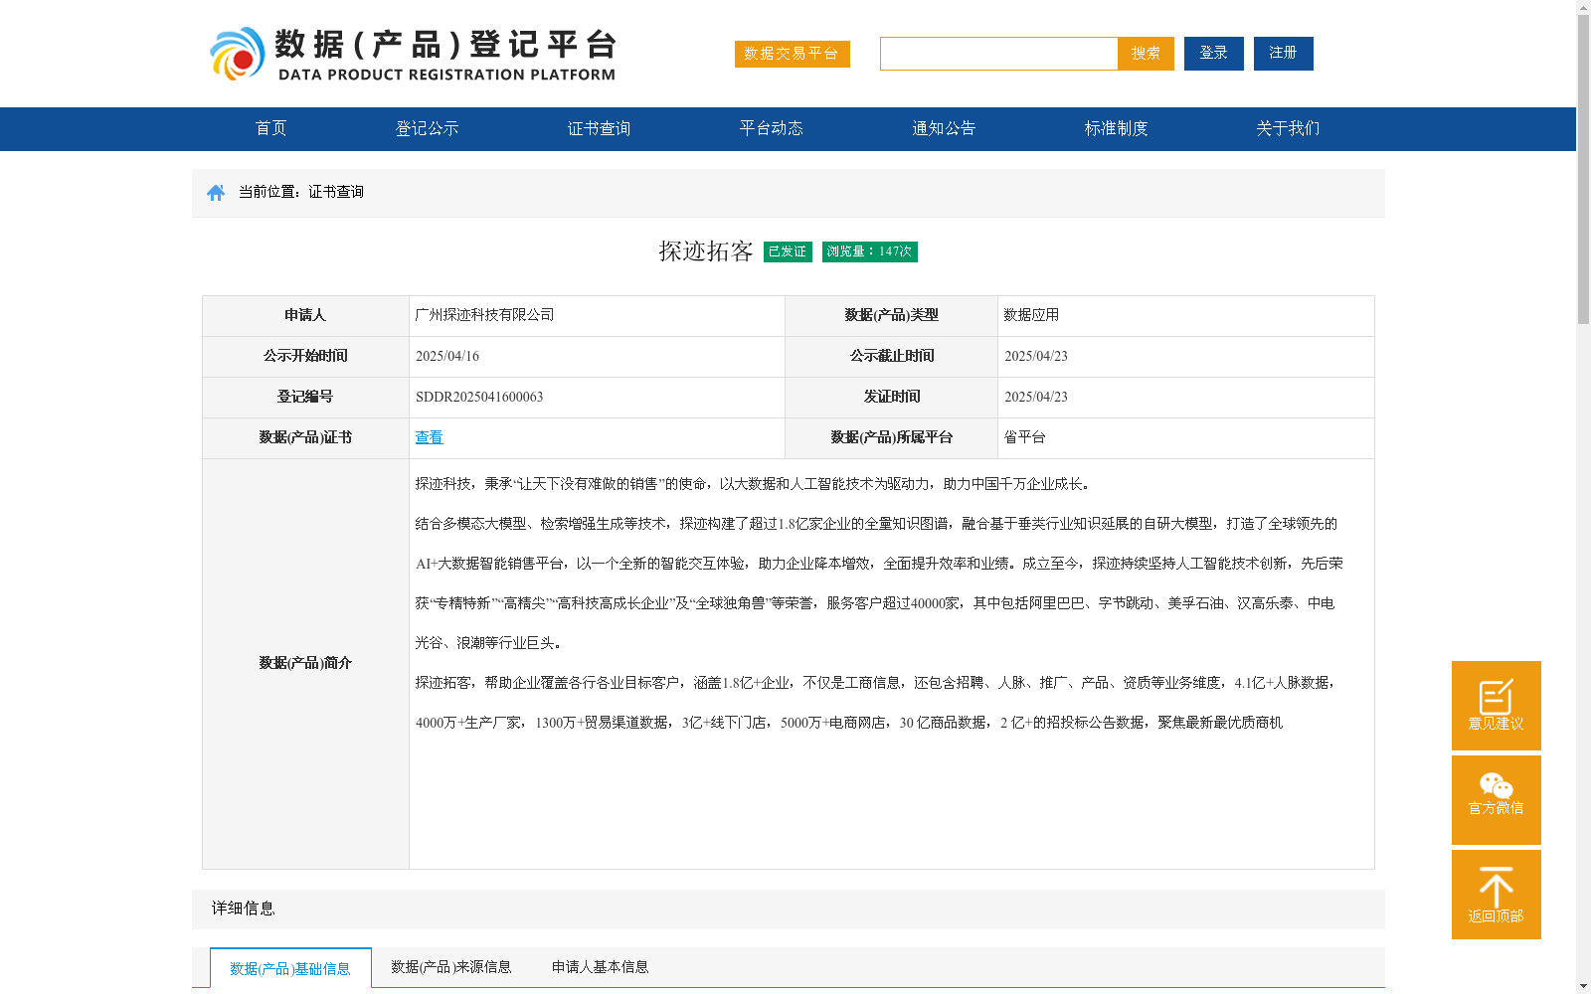Open 标准制度 navigation item

point(1116,128)
